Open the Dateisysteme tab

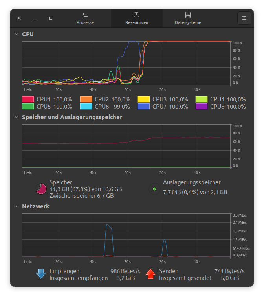click(188, 18)
